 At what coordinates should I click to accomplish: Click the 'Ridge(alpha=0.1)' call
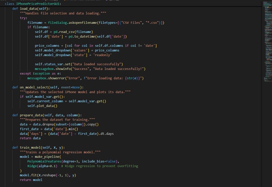pyautogui.click(x=42, y=166)
